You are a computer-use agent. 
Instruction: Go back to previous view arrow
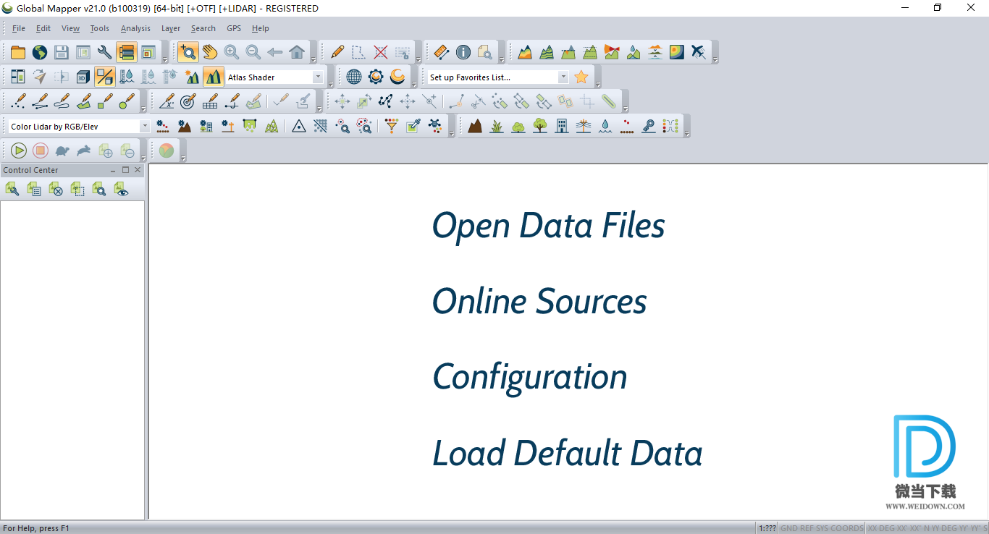coord(274,52)
